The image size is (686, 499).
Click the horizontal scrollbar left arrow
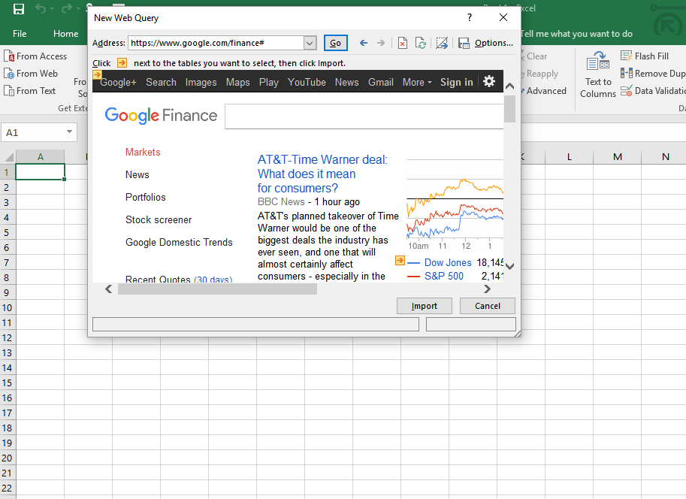(x=109, y=289)
